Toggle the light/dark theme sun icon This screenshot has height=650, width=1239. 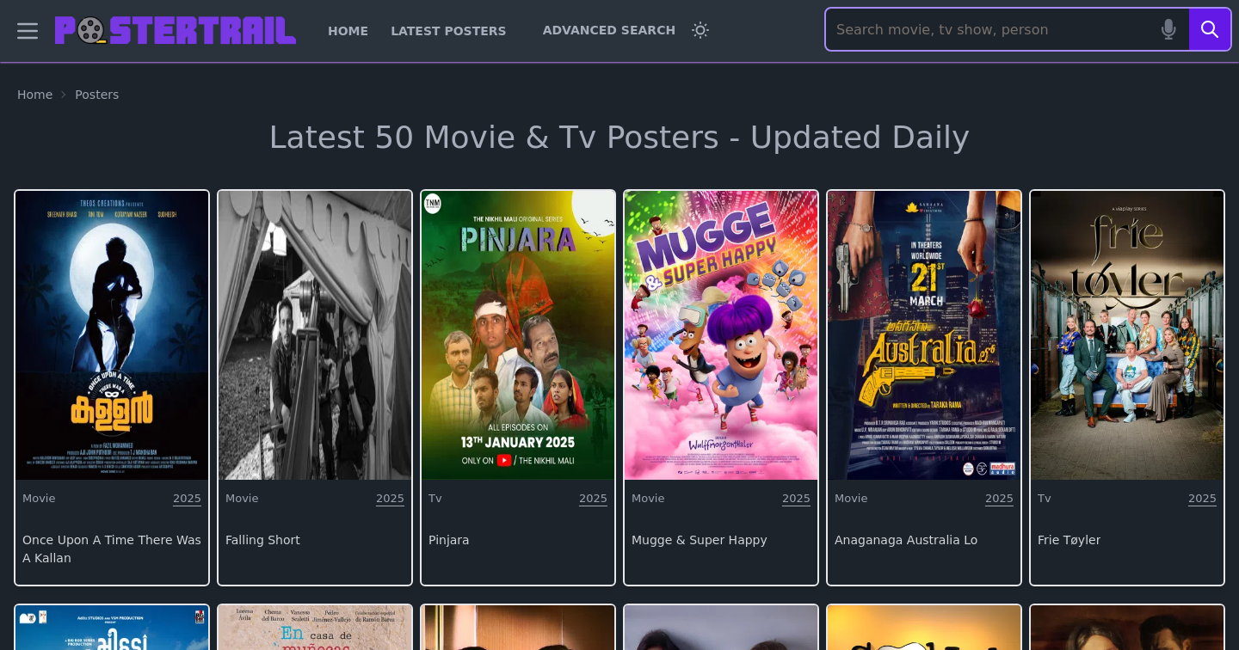coord(700,30)
